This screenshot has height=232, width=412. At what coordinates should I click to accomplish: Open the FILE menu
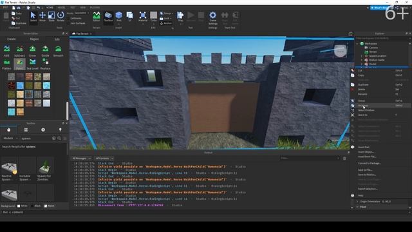(5, 8)
